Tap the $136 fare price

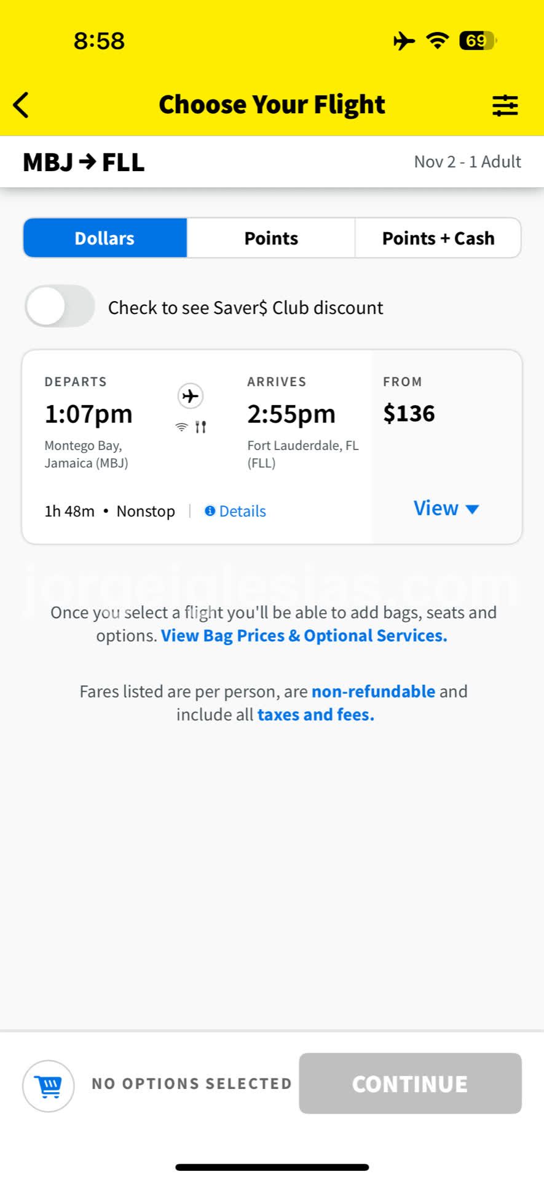(409, 414)
